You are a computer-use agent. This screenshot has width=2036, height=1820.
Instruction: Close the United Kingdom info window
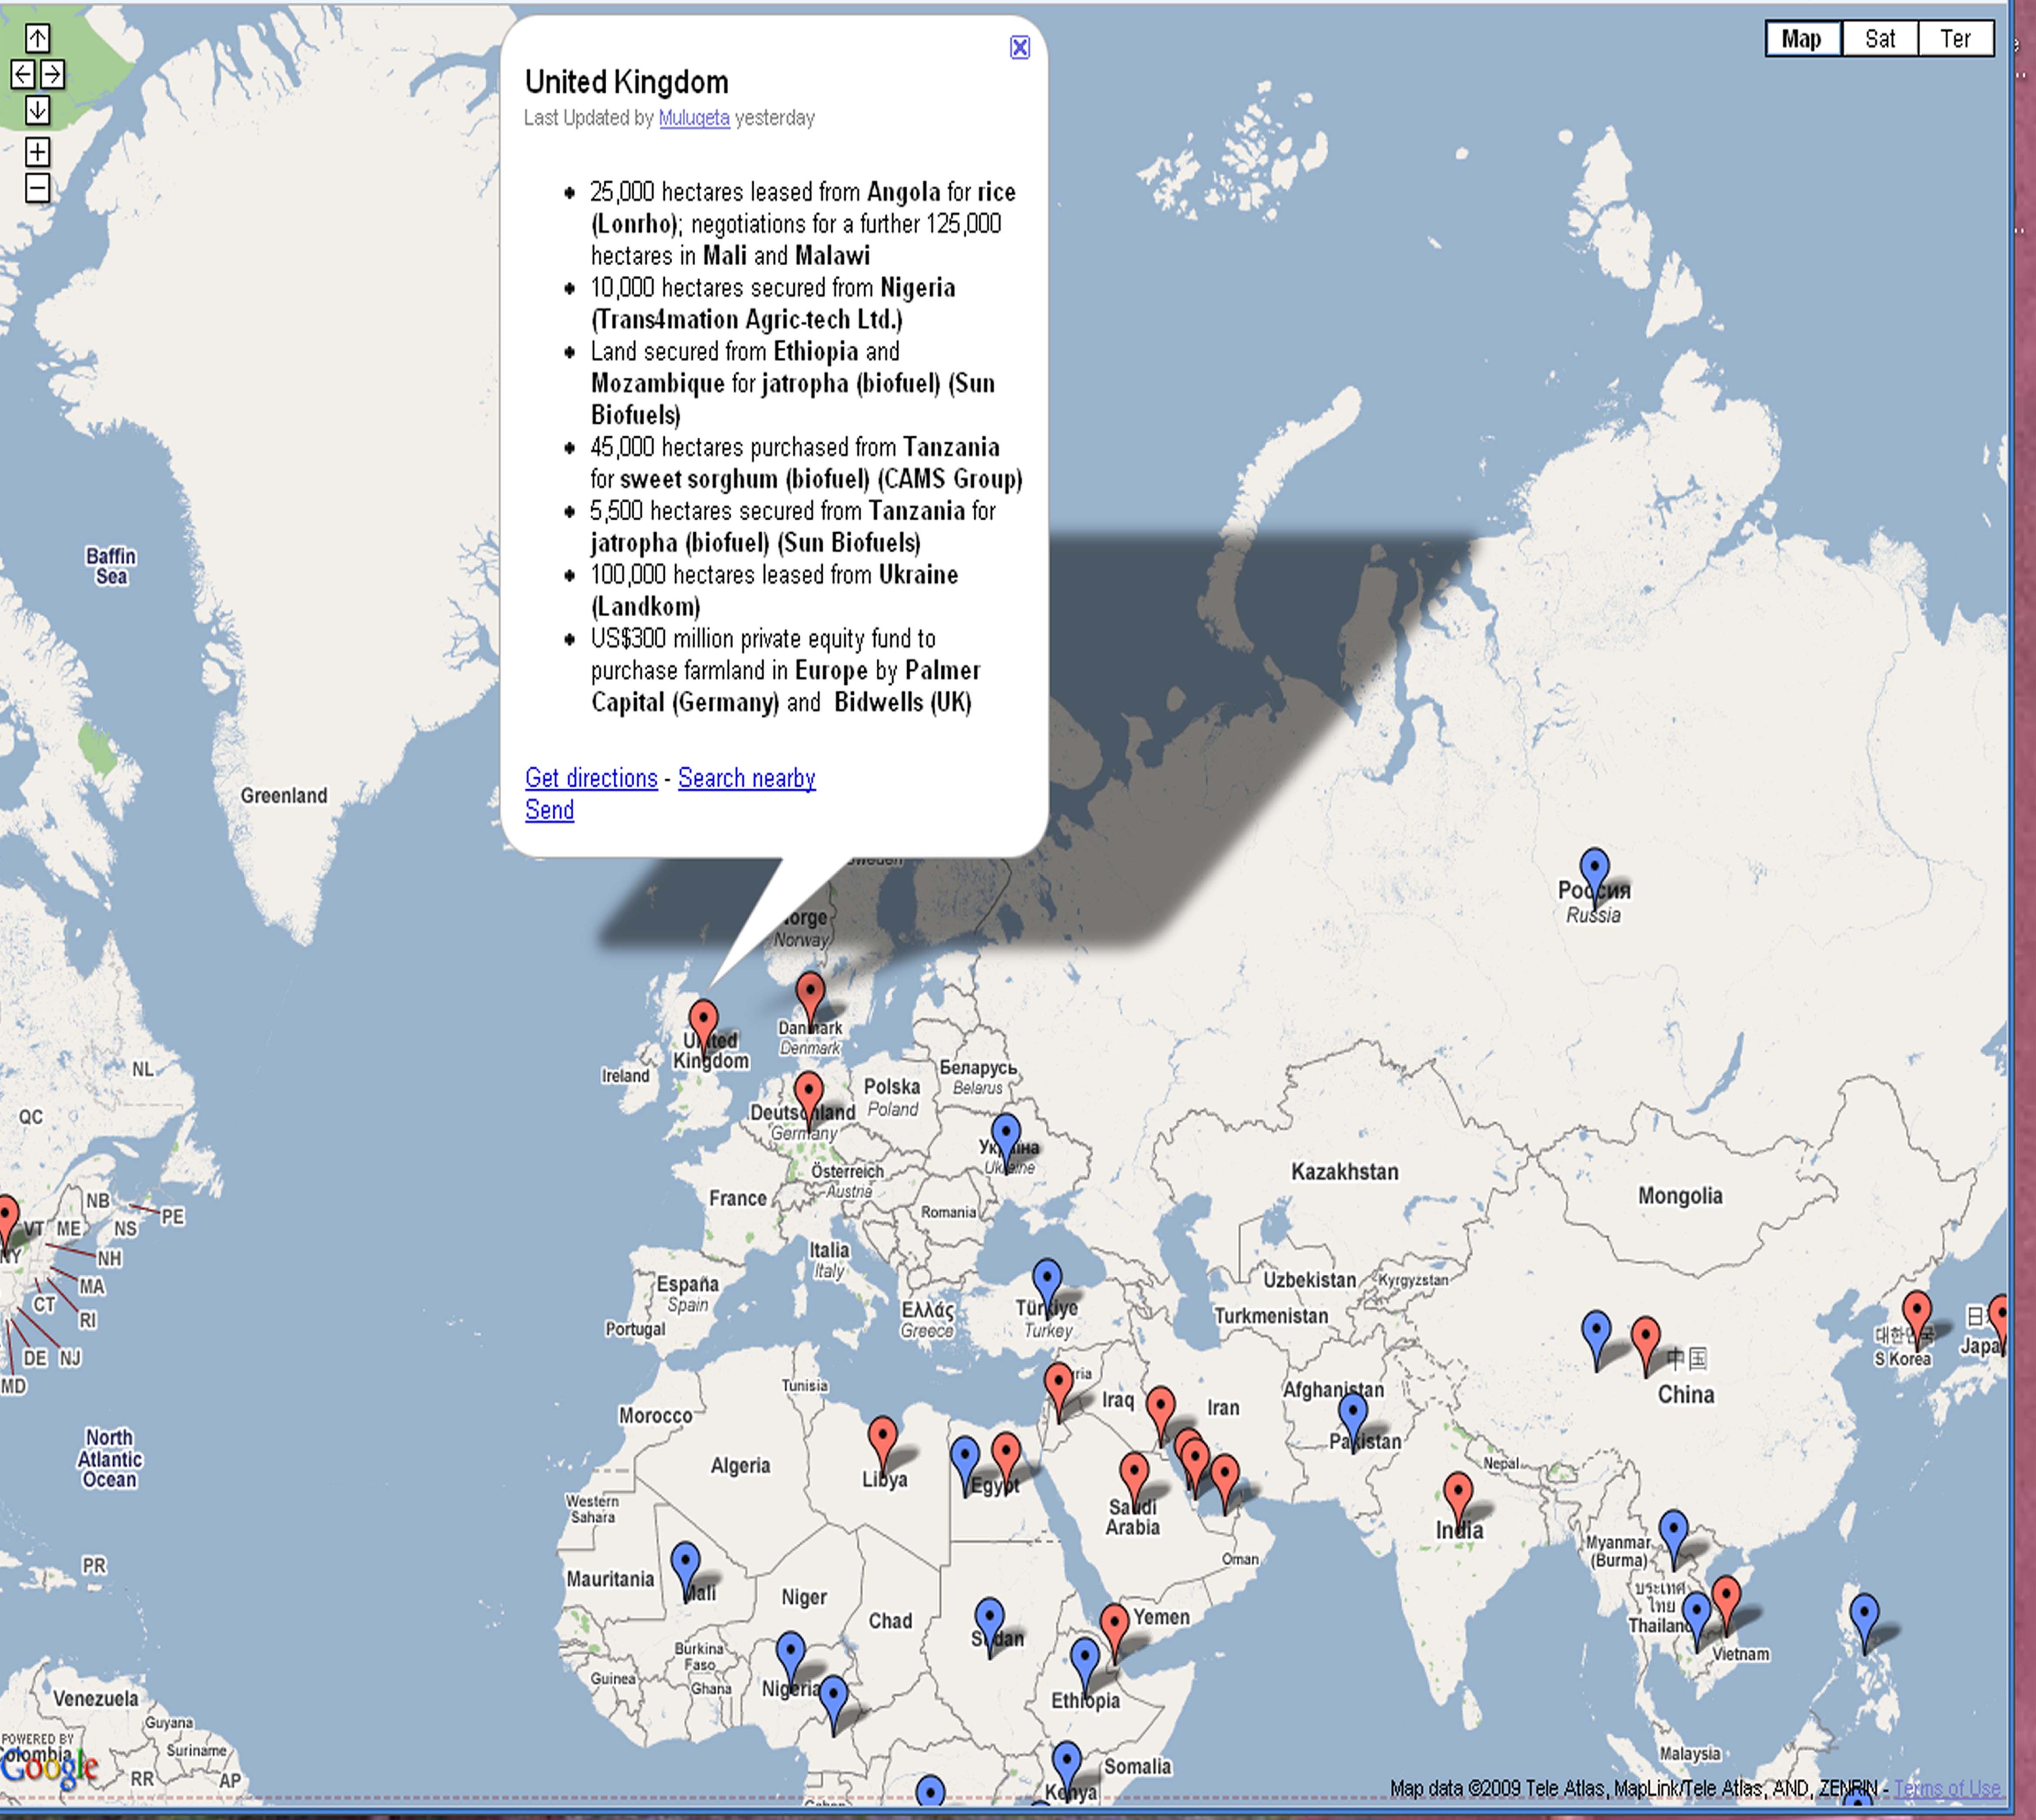click(x=1018, y=47)
